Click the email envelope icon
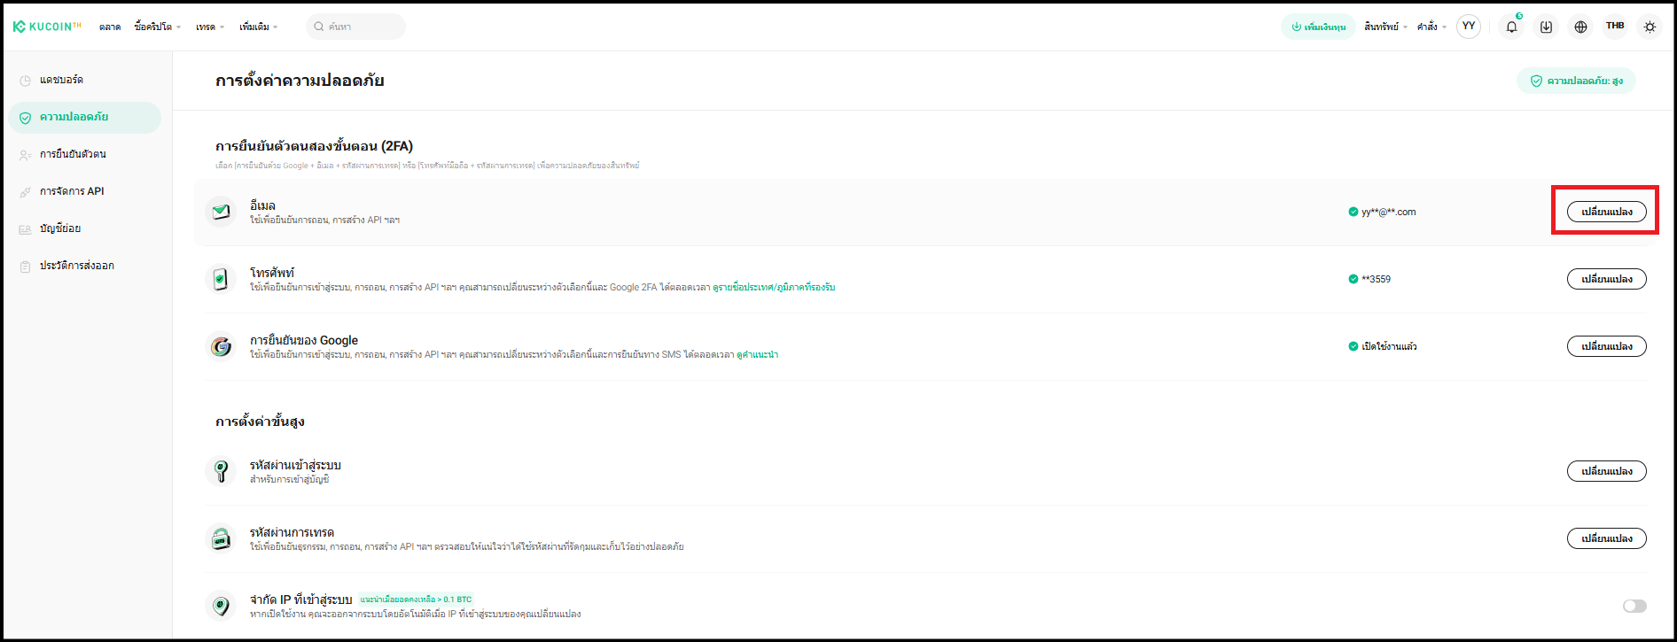The height and width of the screenshot is (642, 1677). click(x=221, y=212)
